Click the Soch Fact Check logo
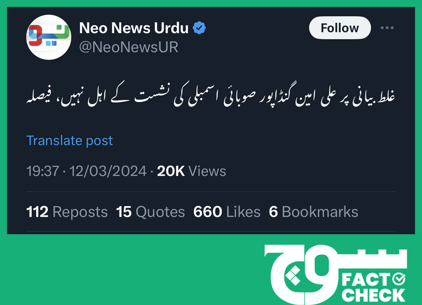This screenshot has width=422, height=305. [335, 274]
